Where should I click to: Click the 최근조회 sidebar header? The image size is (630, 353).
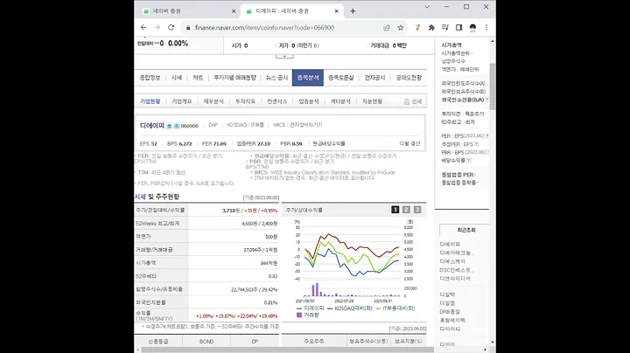[x=466, y=231]
